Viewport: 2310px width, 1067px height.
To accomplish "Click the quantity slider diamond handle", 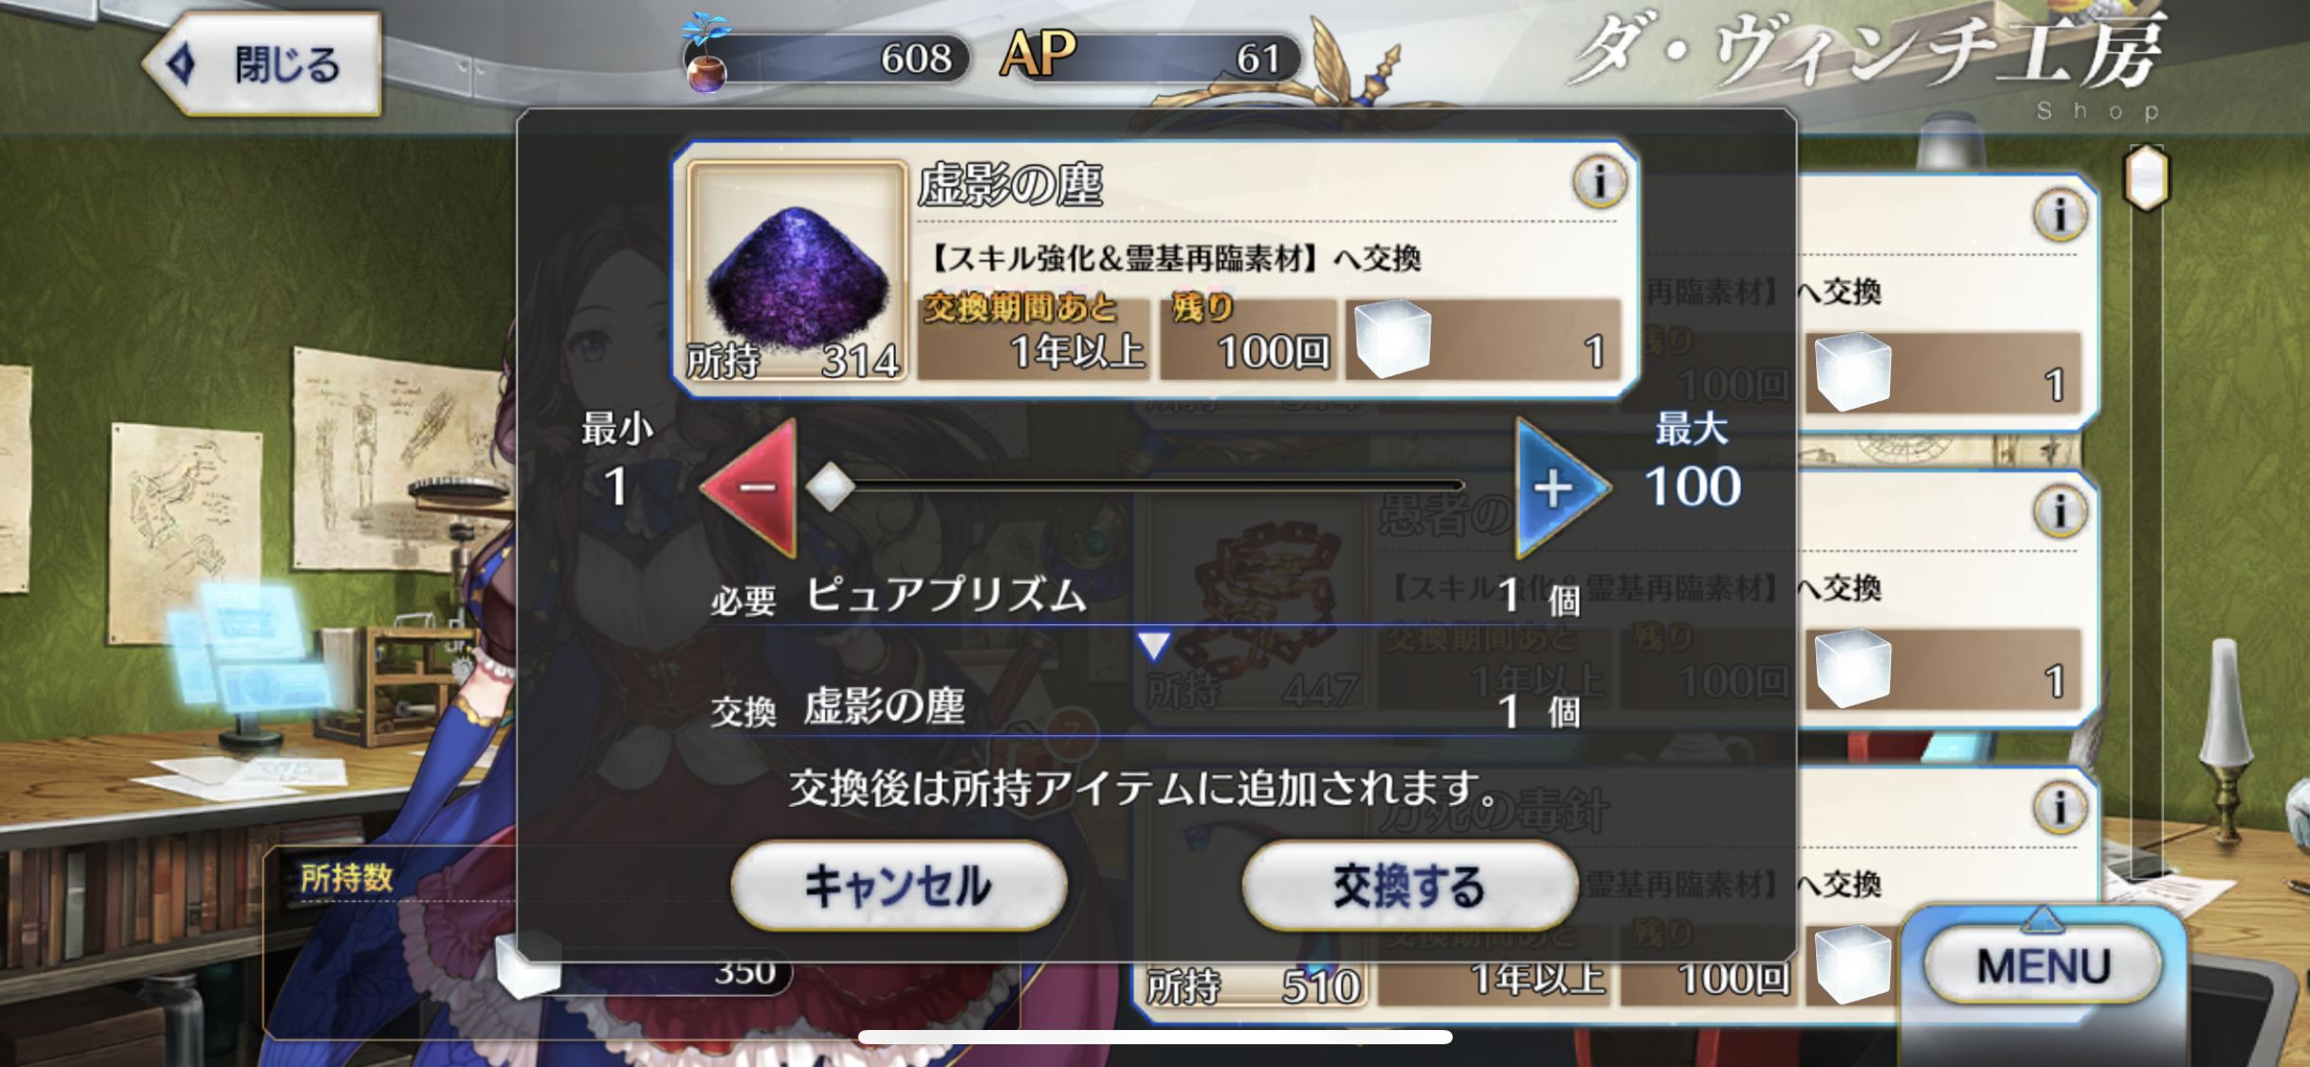I will [830, 488].
